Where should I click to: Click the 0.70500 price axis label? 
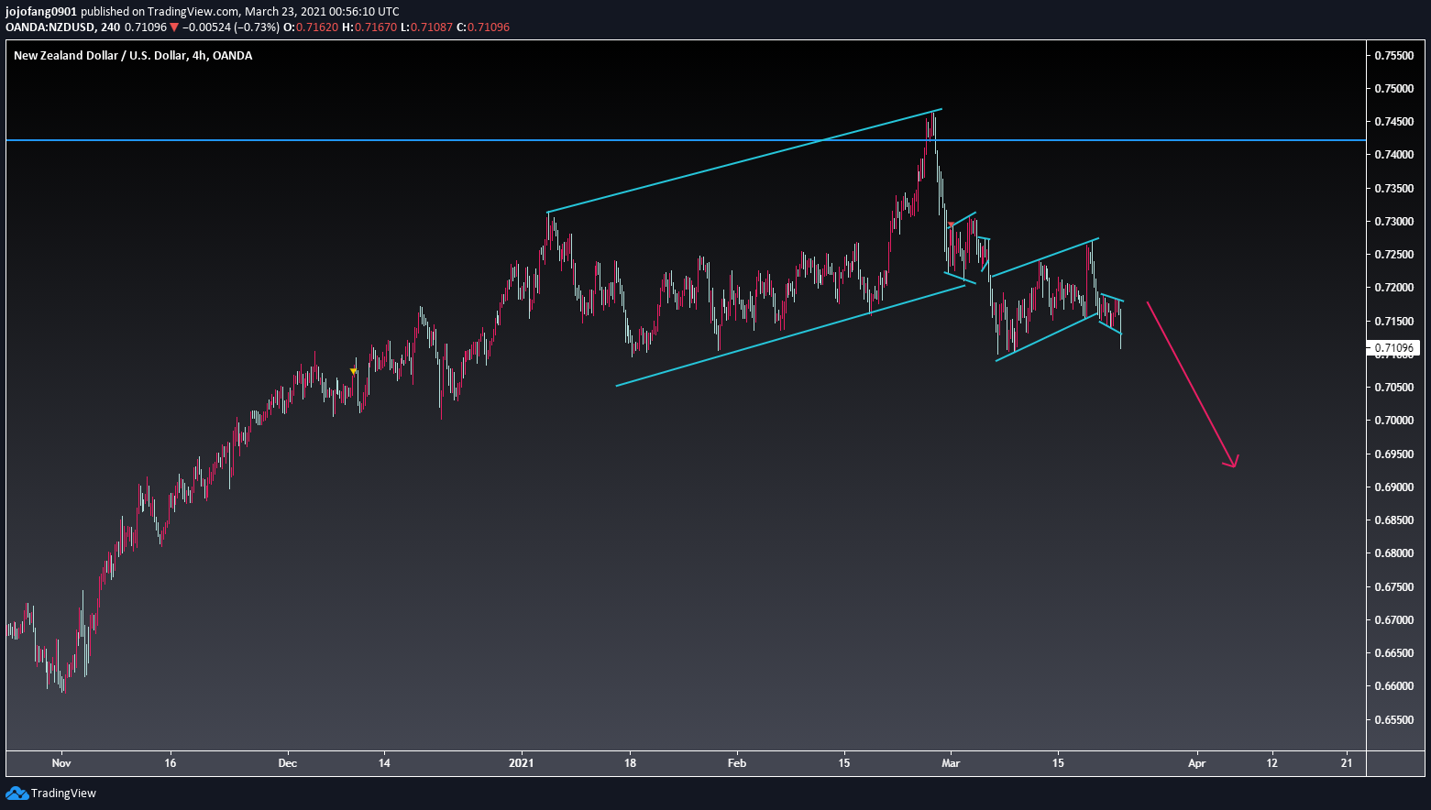coord(1393,388)
